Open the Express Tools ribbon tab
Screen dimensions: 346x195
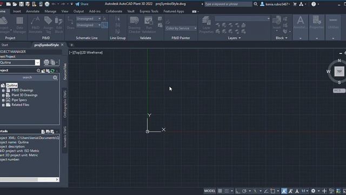click(149, 11)
